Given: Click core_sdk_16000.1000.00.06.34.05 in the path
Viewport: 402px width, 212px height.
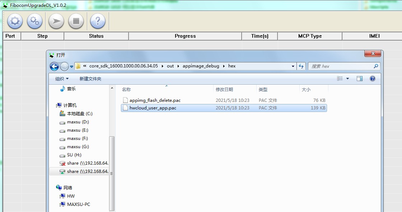Looking at the screenshot, I should click(123, 66).
